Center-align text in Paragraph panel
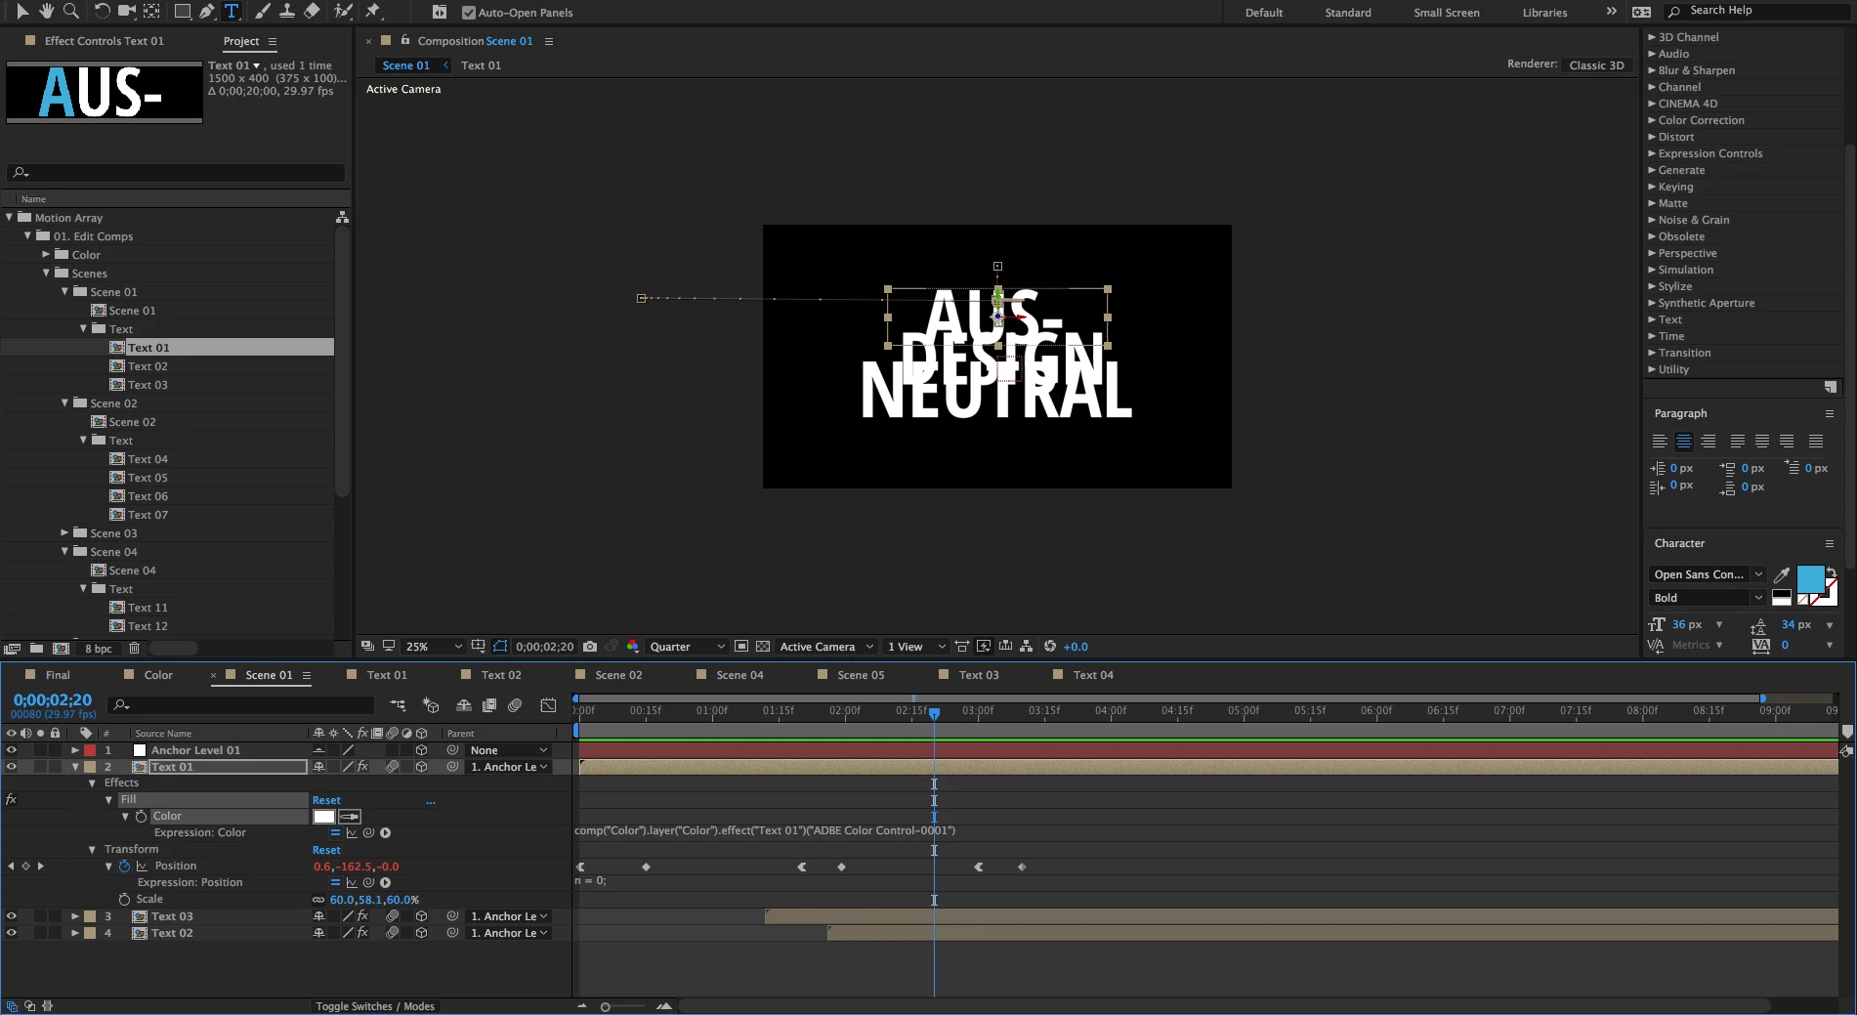Viewport: 1857px width, 1015px height. (1683, 442)
